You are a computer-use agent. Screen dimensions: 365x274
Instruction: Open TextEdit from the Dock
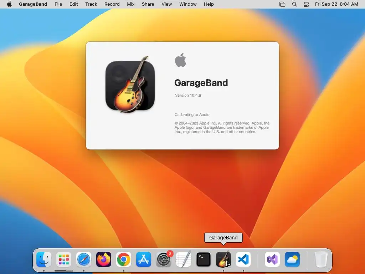184,259
